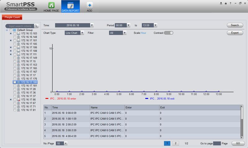Check the Default Group checkbox
The height and width of the screenshot is (148, 248).
pyautogui.click(x=11, y=30)
